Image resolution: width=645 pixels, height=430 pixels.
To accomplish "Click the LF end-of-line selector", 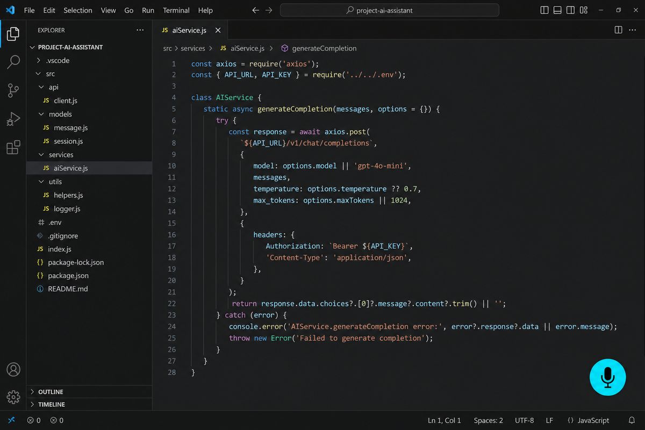I will [x=550, y=420].
